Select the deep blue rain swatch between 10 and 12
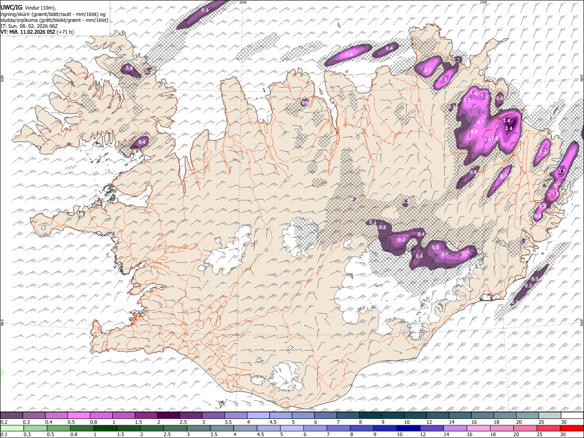Image resolution: width=584 pixels, height=438 pixels. (408, 428)
